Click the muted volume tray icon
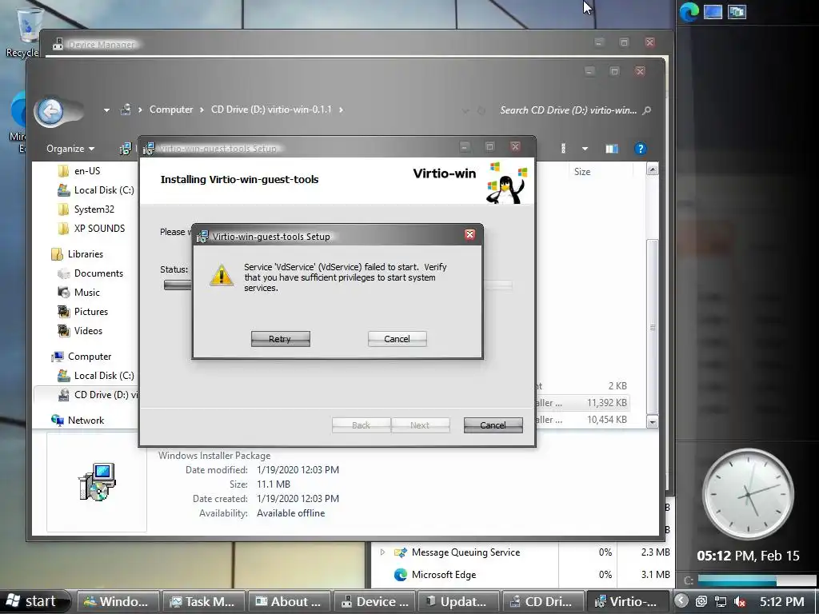The height and width of the screenshot is (614, 819). [x=740, y=602]
